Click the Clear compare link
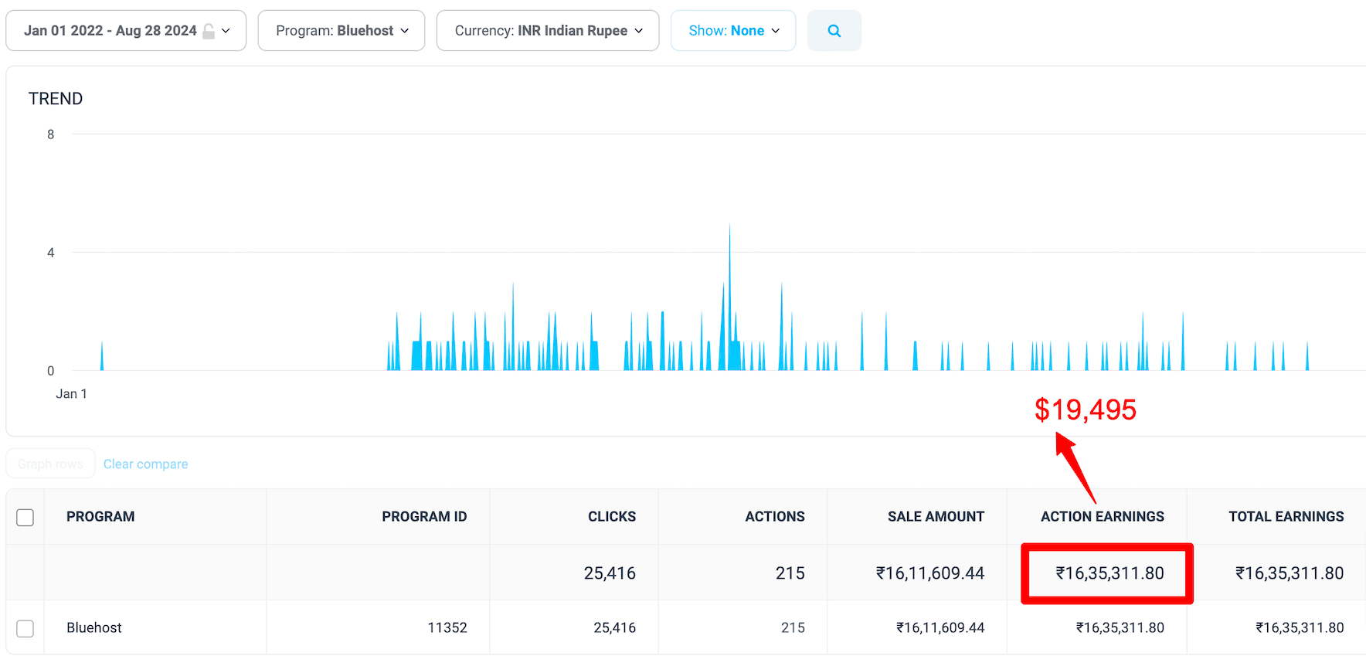The height and width of the screenshot is (656, 1366). [145, 464]
